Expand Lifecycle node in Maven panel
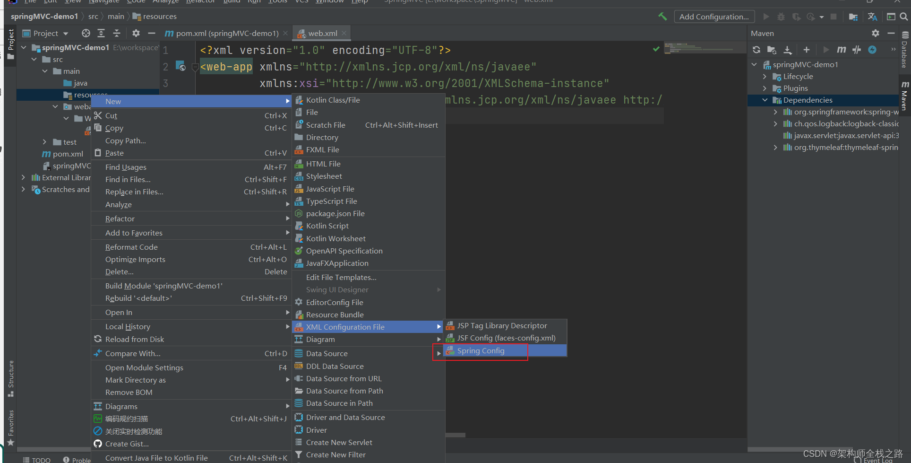 (765, 76)
